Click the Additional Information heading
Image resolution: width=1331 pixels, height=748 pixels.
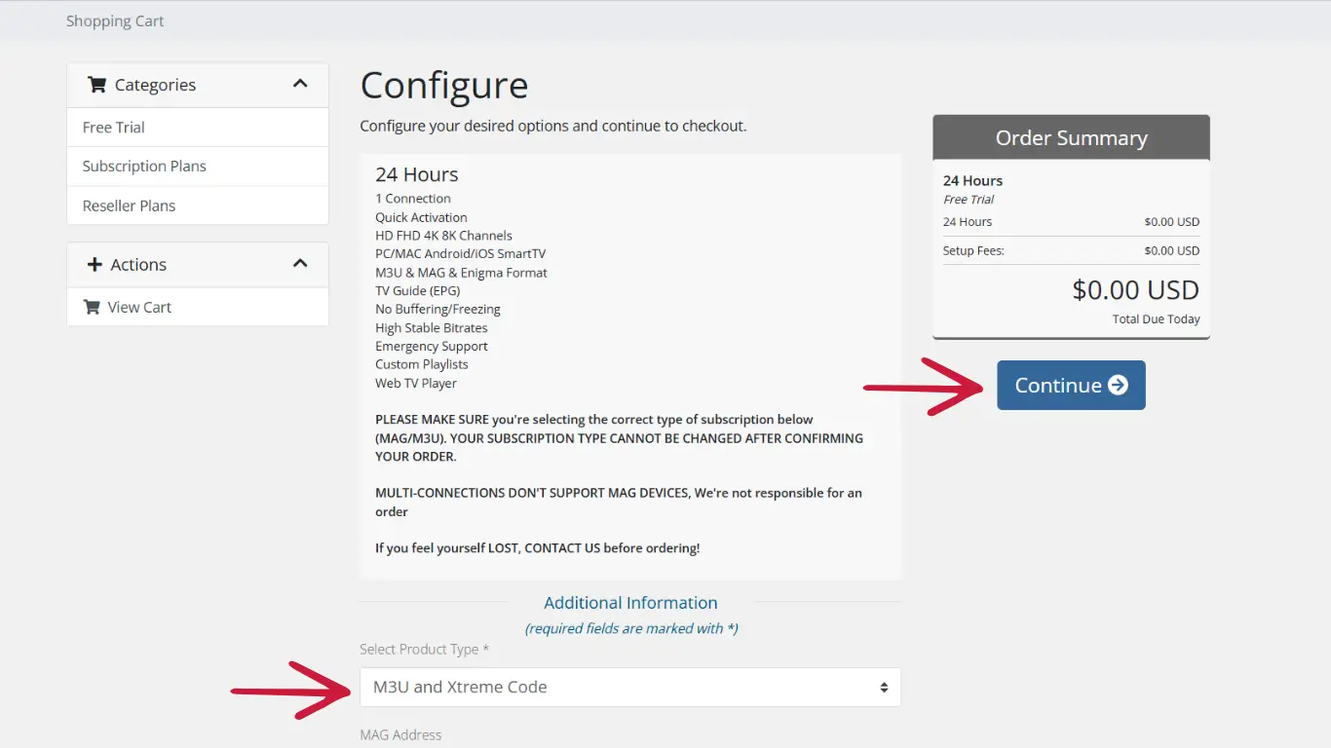point(630,603)
